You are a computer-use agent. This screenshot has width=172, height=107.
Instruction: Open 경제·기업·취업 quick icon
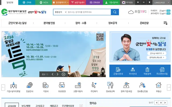pos(126,87)
